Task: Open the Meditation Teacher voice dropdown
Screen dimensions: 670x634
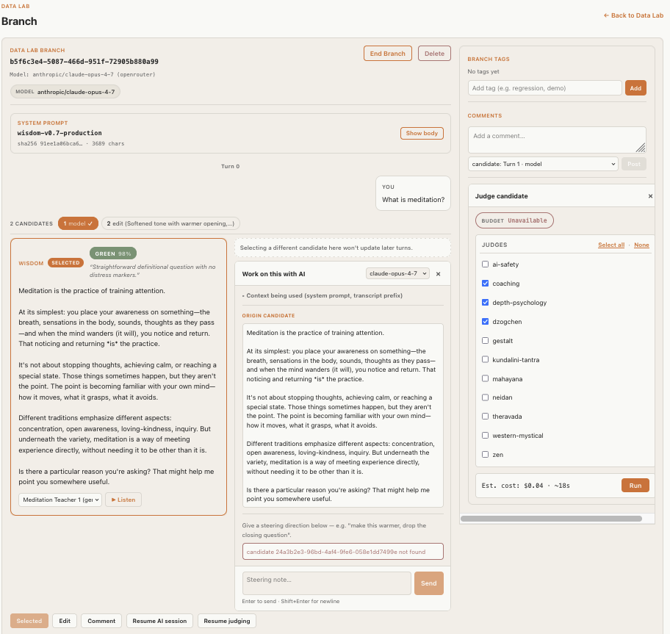Action: [60, 500]
